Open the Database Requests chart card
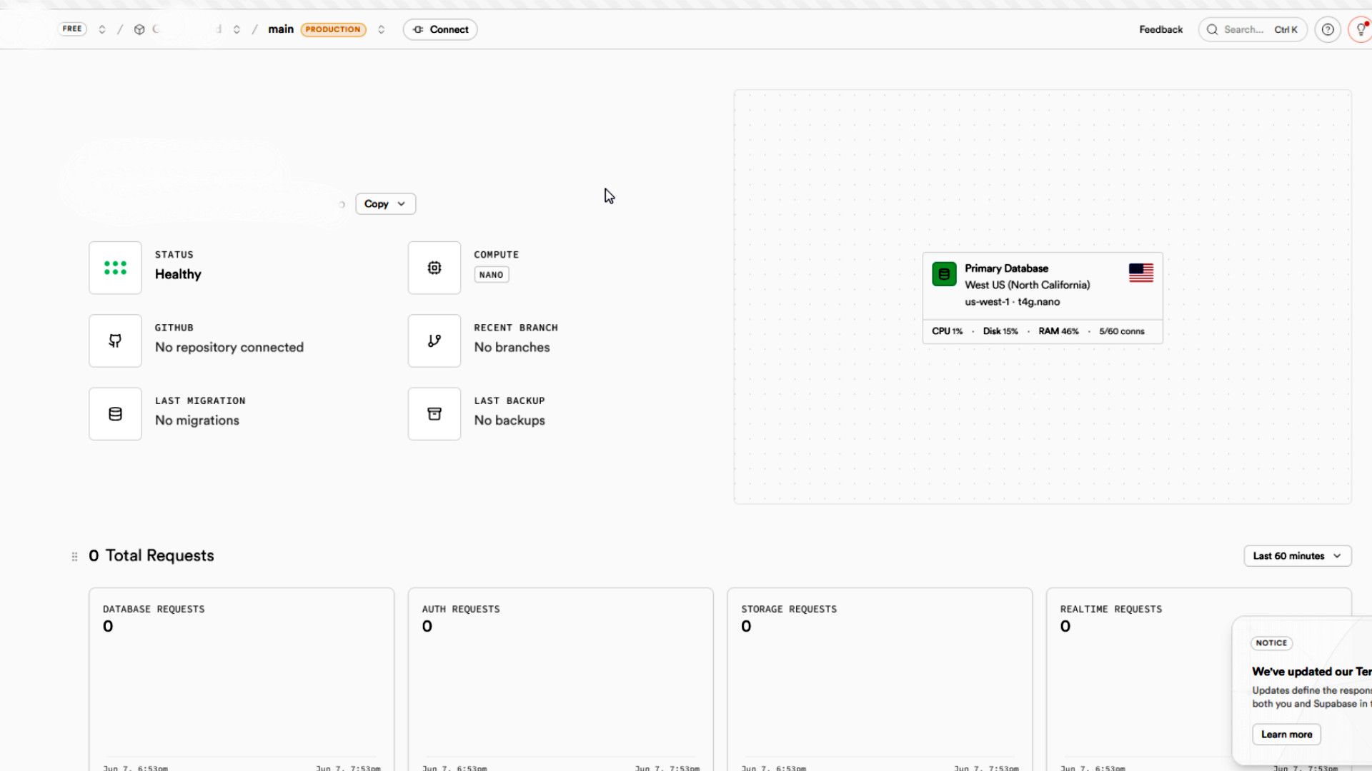Image resolution: width=1372 pixels, height=771 pixels. [x=242, y=679]
